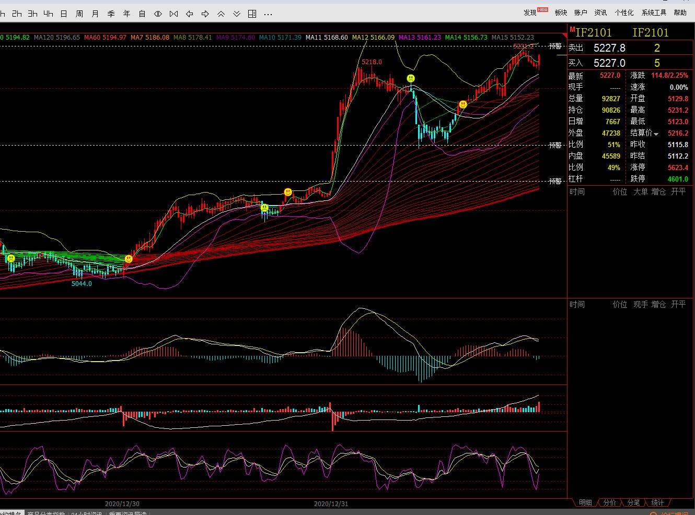The width and height of the screenshot is (695, 515).
Task: Open the 板块 menu
Action: click(561, 13)
